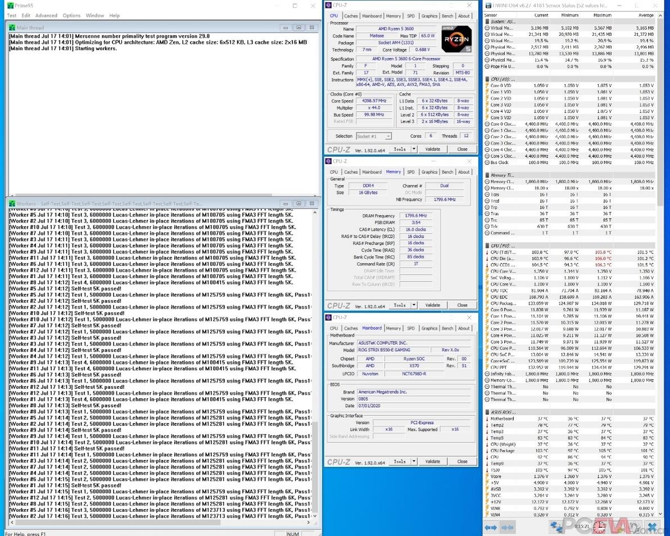Click the chip icon beside System sensor group

coord(487,21)
